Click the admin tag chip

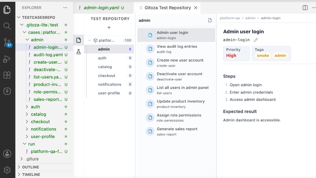point(280,55)
